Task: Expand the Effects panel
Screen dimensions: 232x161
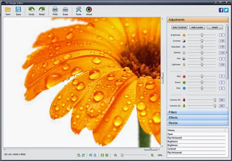Action: 198,118
